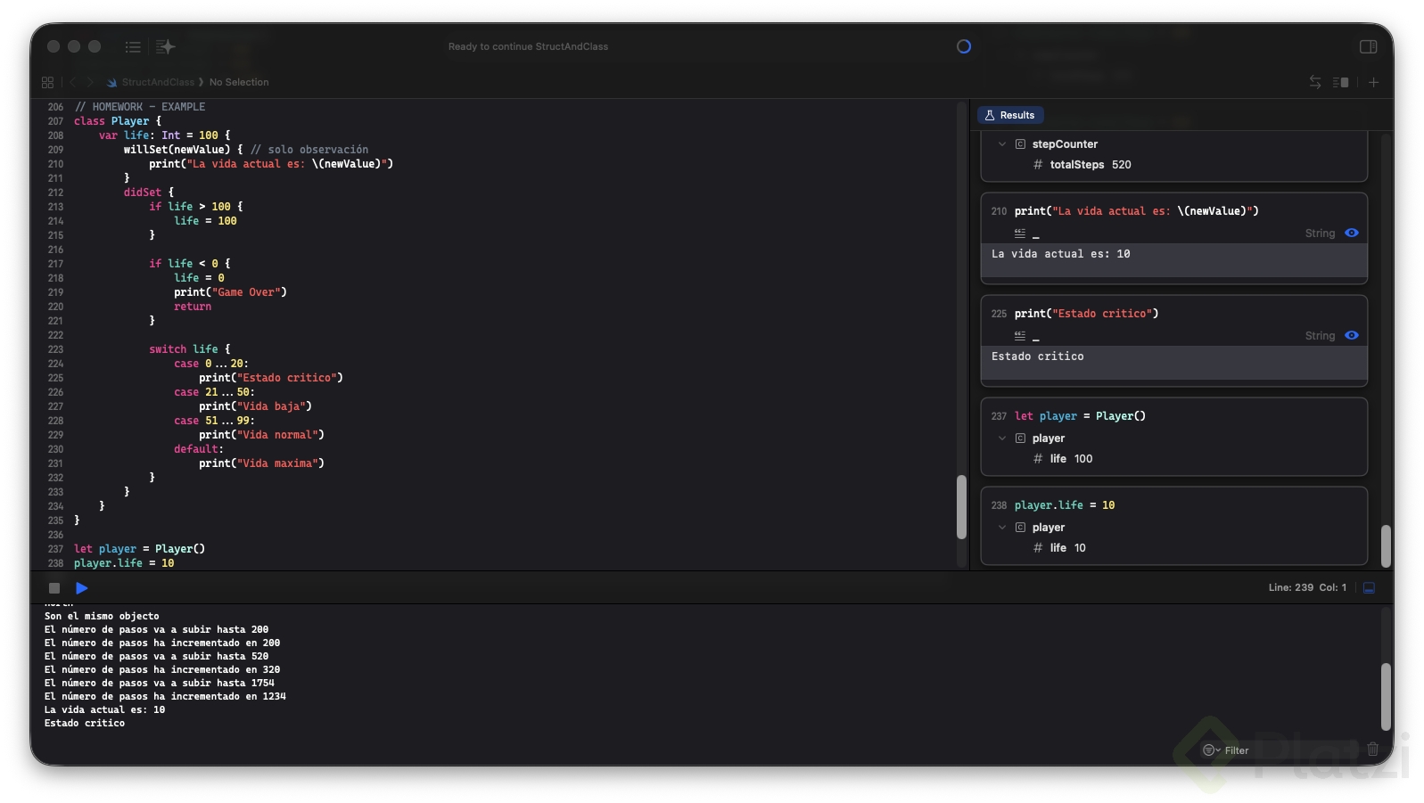Click 'print("Game Over")' code line
This screenshot has width=1424, height=803.
pyautogui.click(x=230, y=292)
